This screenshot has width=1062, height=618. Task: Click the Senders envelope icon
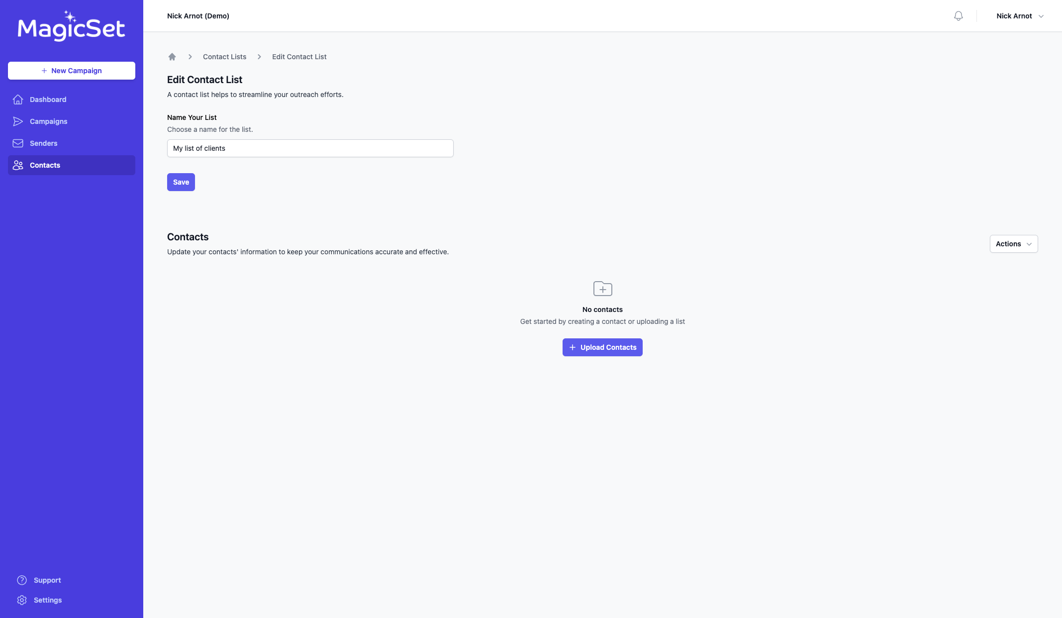(18, 143)
